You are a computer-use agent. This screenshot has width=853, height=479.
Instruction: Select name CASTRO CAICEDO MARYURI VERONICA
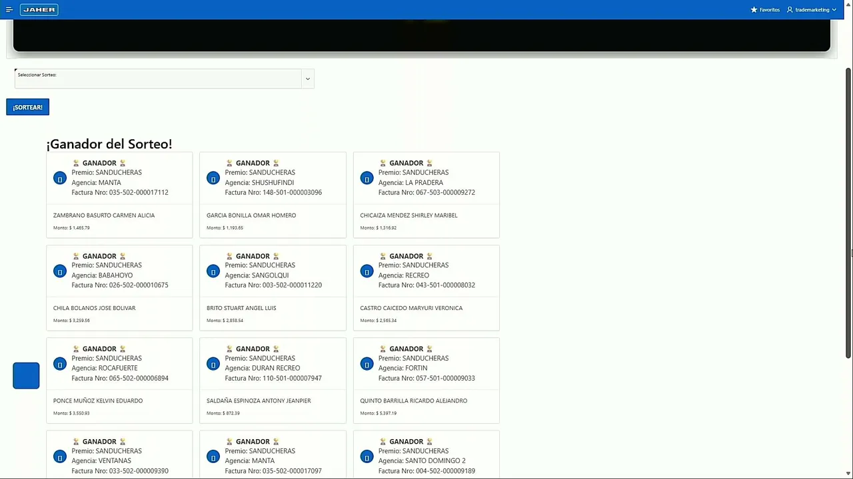(x=411, y=308)
